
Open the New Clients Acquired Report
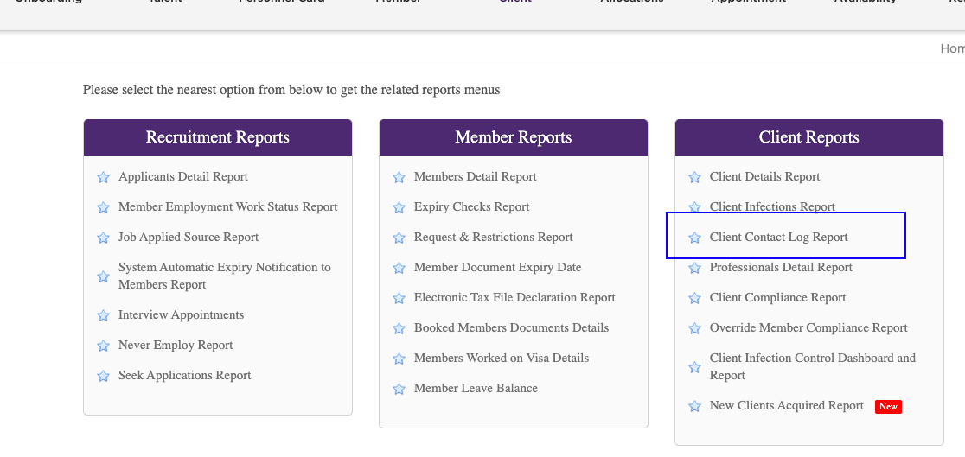coord(787,406)
